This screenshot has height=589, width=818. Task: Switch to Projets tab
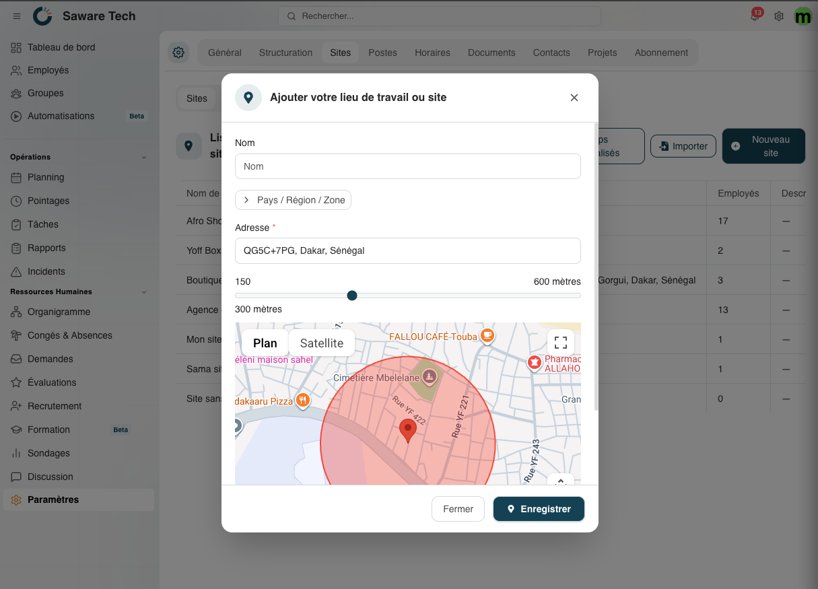603,53
